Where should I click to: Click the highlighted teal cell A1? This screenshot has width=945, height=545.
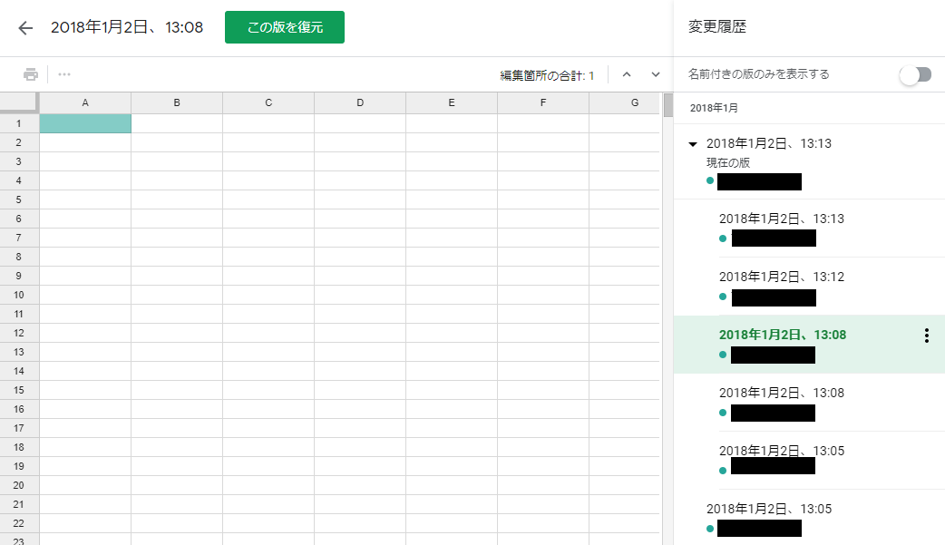[85, 123]
